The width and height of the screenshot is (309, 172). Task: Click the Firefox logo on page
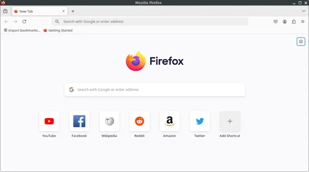pos(155,61)
